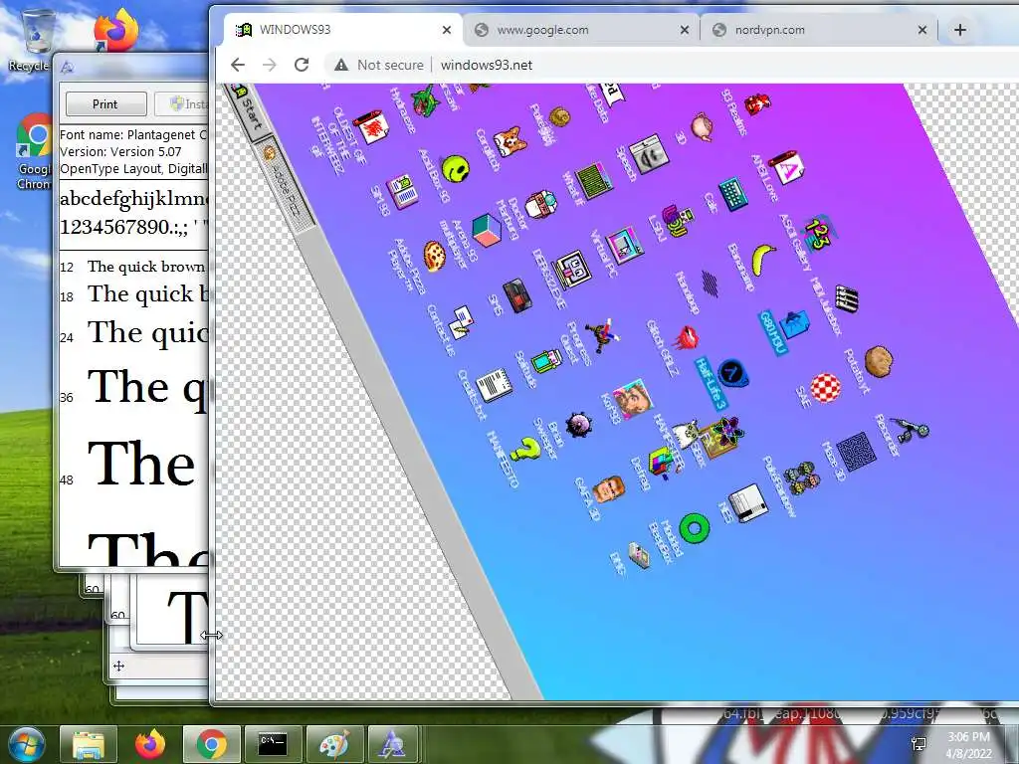
Task: Open the Contact us mail icon
Action: [x=461, y=322]
